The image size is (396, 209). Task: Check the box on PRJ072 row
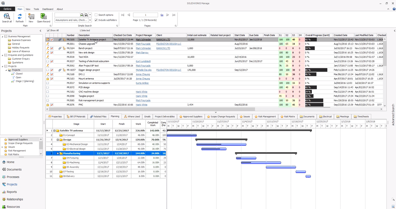pos(48,87)
